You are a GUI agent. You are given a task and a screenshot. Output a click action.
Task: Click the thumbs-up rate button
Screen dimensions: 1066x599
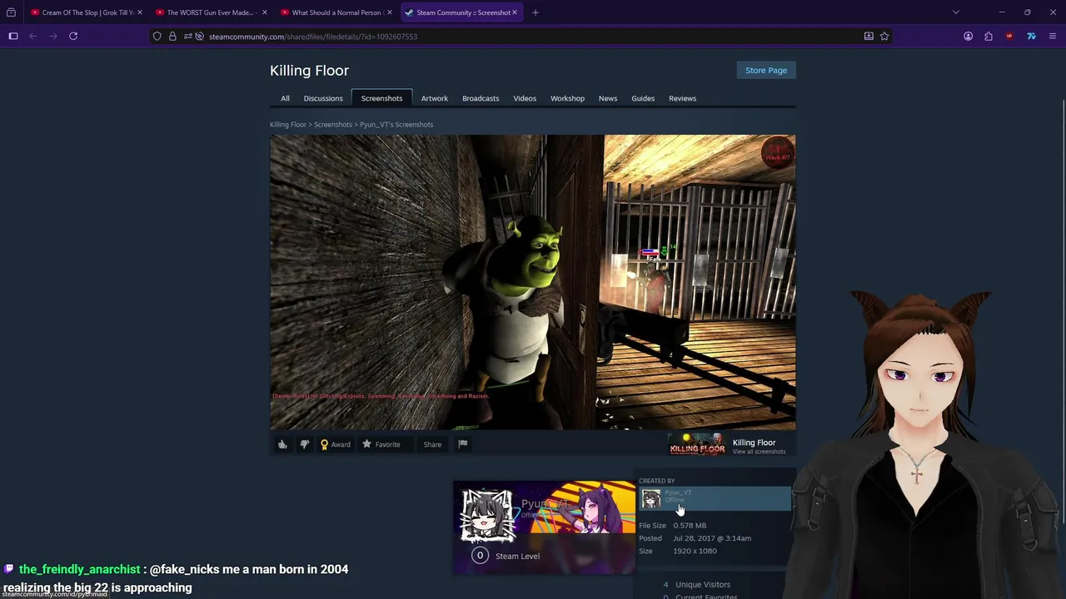[x=282, y=444]
